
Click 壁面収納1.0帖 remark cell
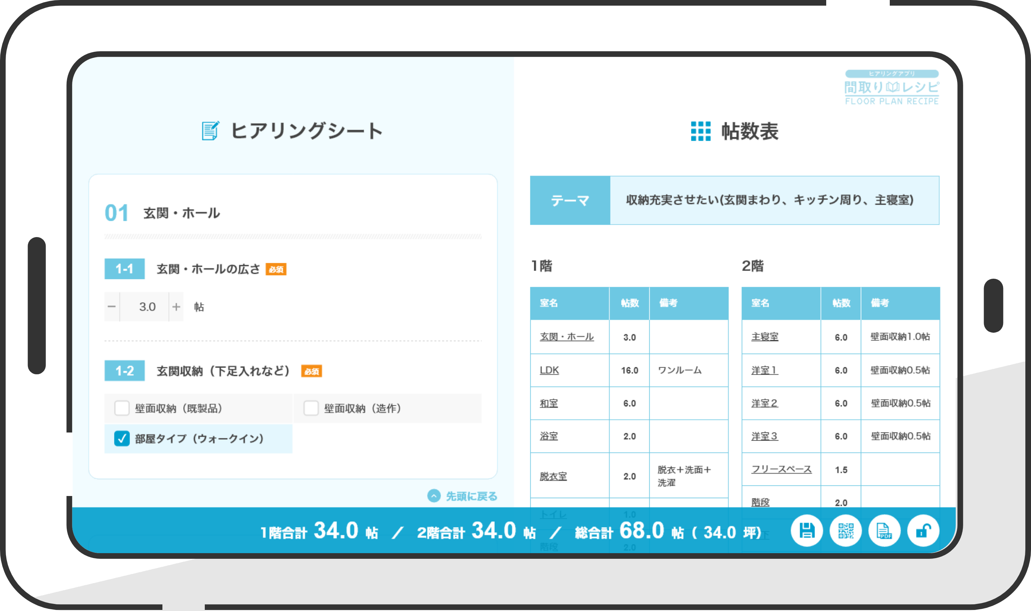(x=900, y=337)
